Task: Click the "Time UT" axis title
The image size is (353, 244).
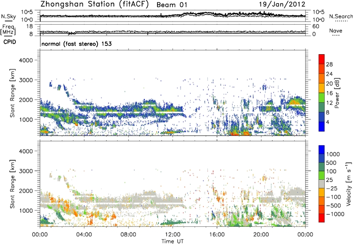Action: (x=173, y=241)
